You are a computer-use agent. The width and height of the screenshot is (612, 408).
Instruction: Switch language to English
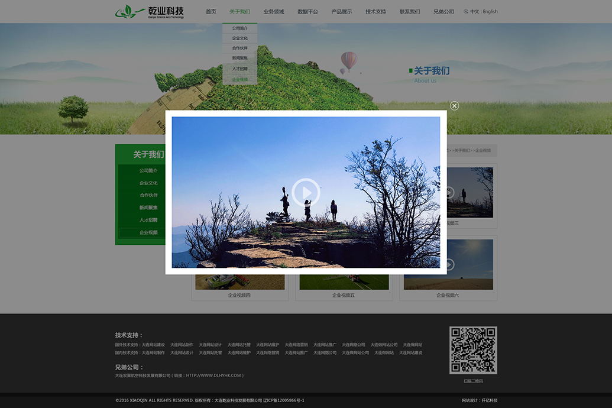click(x=490, y=11)
